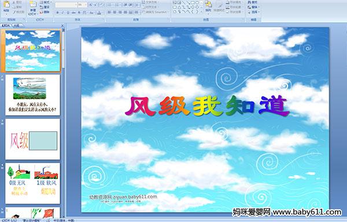This screenshot has height=222, width=347.
Task: Reset the slide with the Reset button
Action: click(x=45, y=7)
